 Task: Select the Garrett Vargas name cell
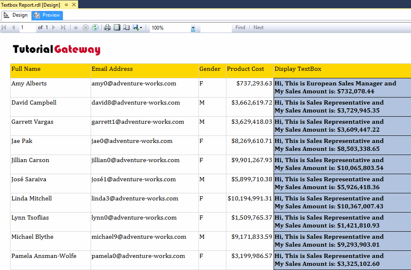tap(50, 126)
